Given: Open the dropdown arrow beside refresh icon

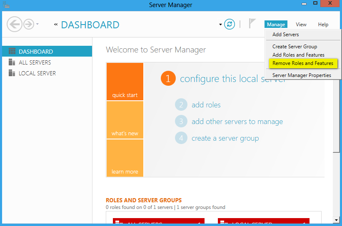Looking at the screenshot, I should (x=220, y=25).
